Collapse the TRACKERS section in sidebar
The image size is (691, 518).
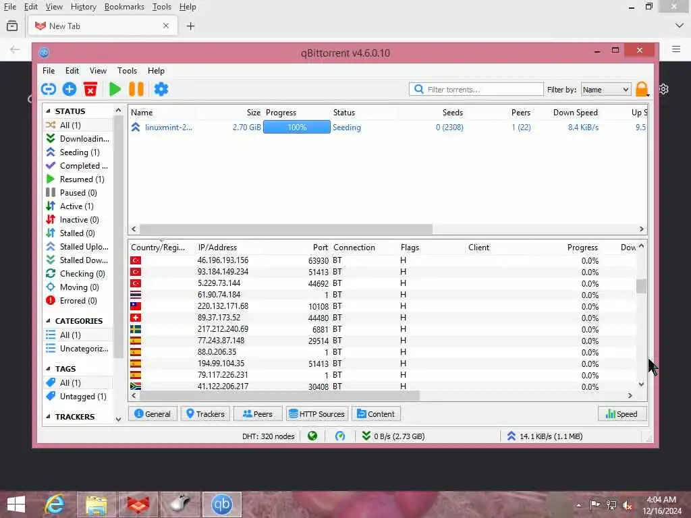pos(48,417)
